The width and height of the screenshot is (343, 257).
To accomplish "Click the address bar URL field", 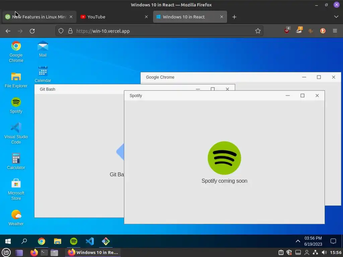I will [159, 31].
